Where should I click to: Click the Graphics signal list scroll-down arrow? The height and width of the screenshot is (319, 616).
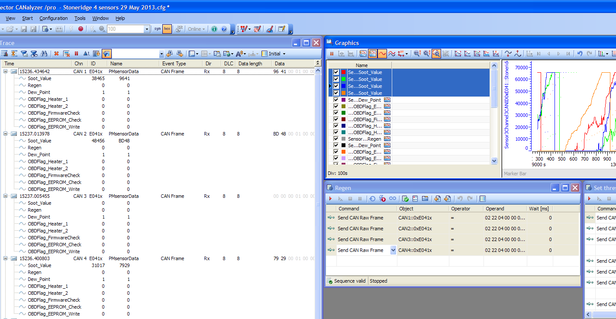[x=494, y=161]
